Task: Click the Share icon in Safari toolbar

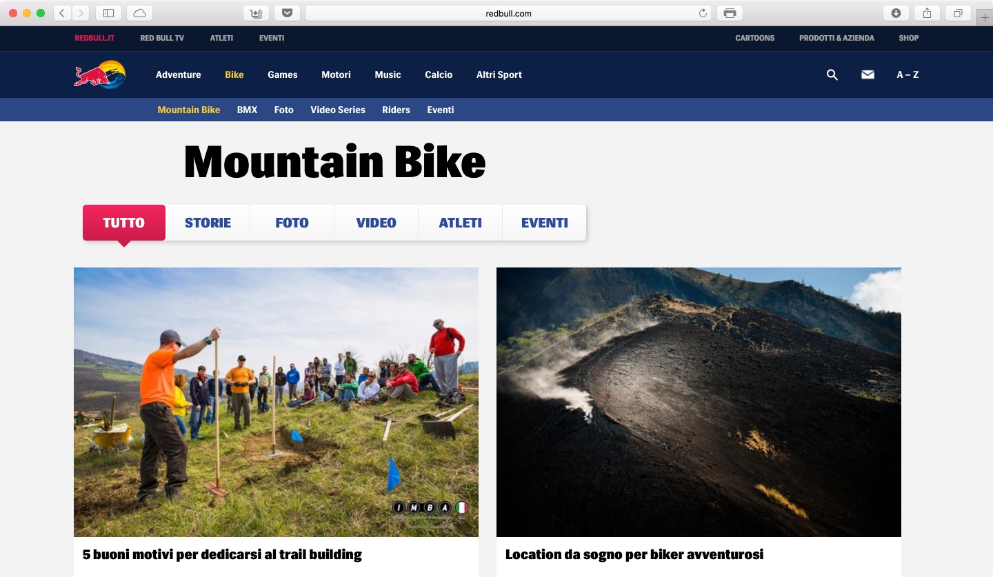Action: click(x=927, y=13)
